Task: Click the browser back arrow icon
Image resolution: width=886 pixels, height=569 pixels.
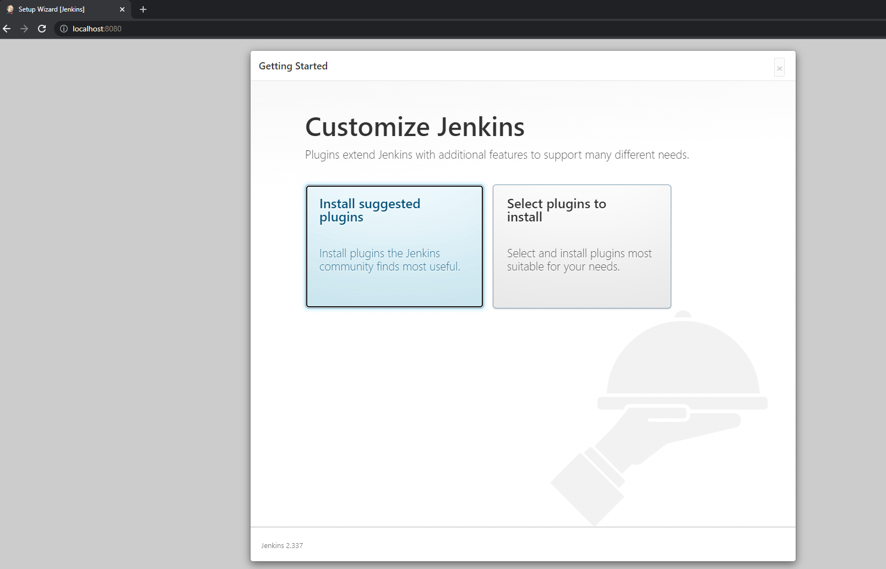Action: (x=7, y=29)
